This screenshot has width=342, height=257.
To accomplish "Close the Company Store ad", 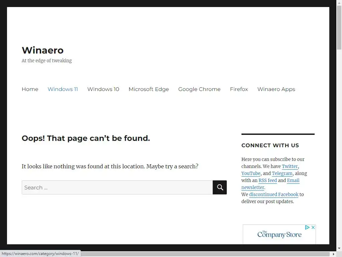I will coord(313,227).
